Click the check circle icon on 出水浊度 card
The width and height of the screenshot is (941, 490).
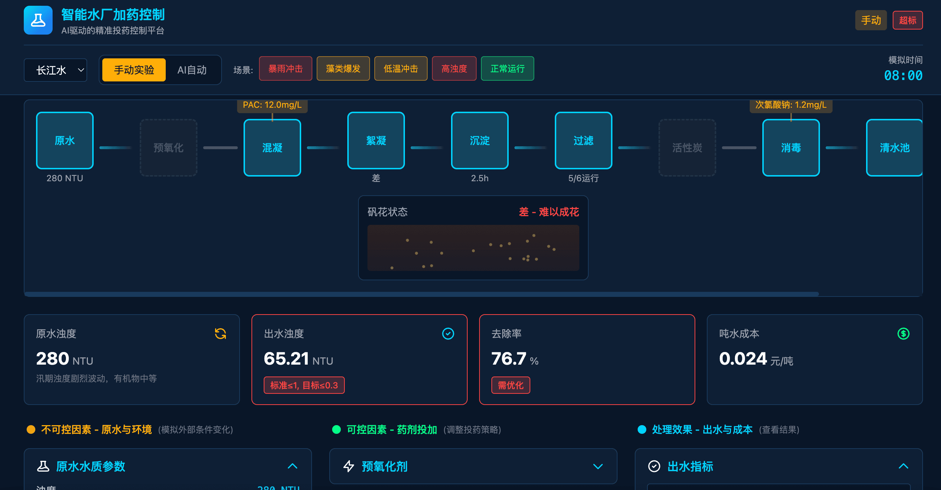pyautogui.click(x=448, y=333)
